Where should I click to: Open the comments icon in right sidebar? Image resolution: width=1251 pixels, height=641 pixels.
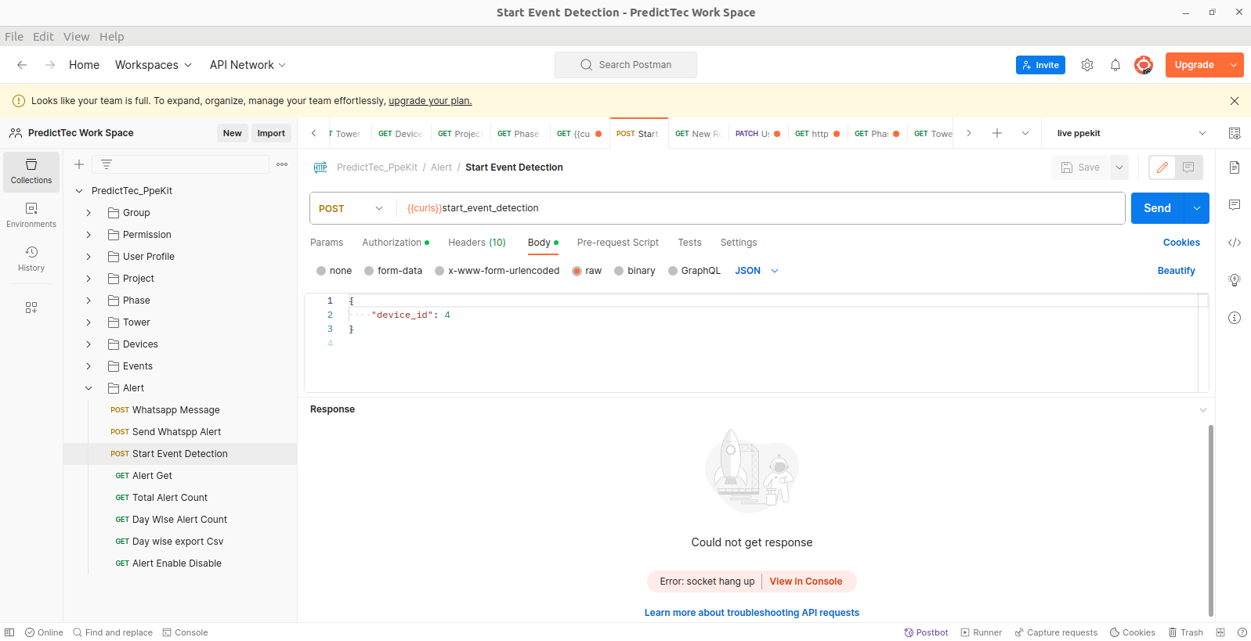pyautogui.click(x=1234, y=205)
